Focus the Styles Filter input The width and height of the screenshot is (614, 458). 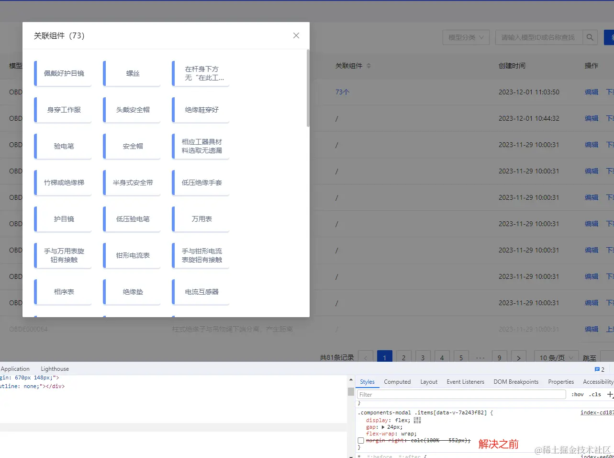[x=461, y=394]
